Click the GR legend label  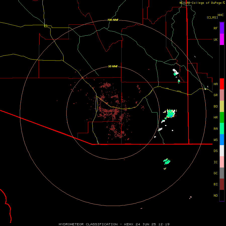click(215, 95)
